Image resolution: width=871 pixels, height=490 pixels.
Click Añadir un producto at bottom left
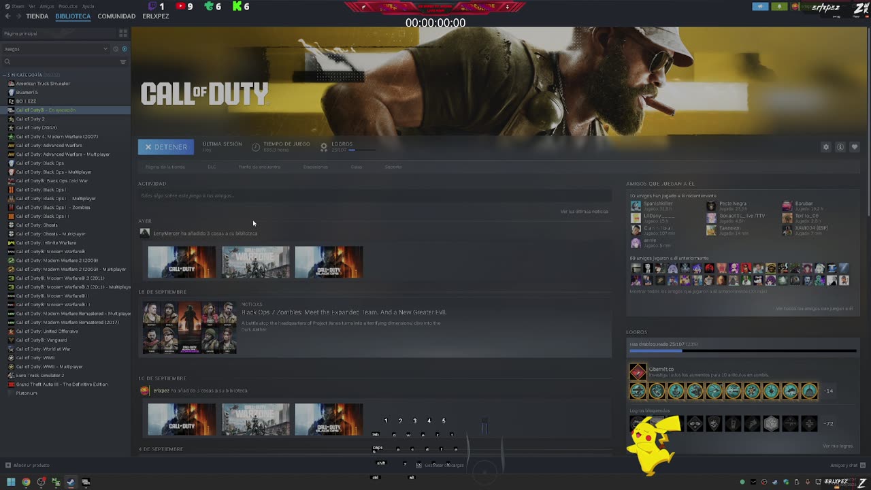tap(27, 465)
